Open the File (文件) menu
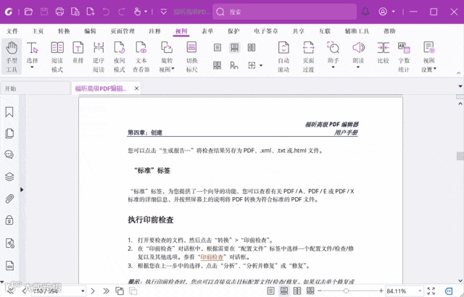 coord(12,31)
